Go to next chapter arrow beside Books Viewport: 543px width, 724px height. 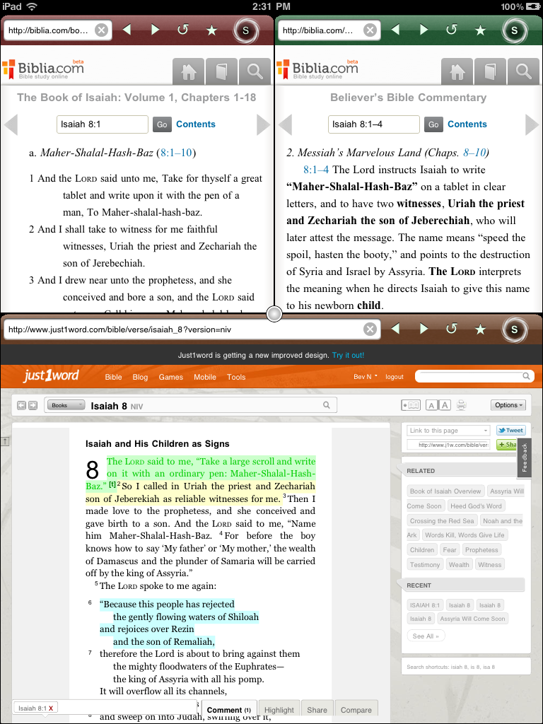[x=33, y=405]
